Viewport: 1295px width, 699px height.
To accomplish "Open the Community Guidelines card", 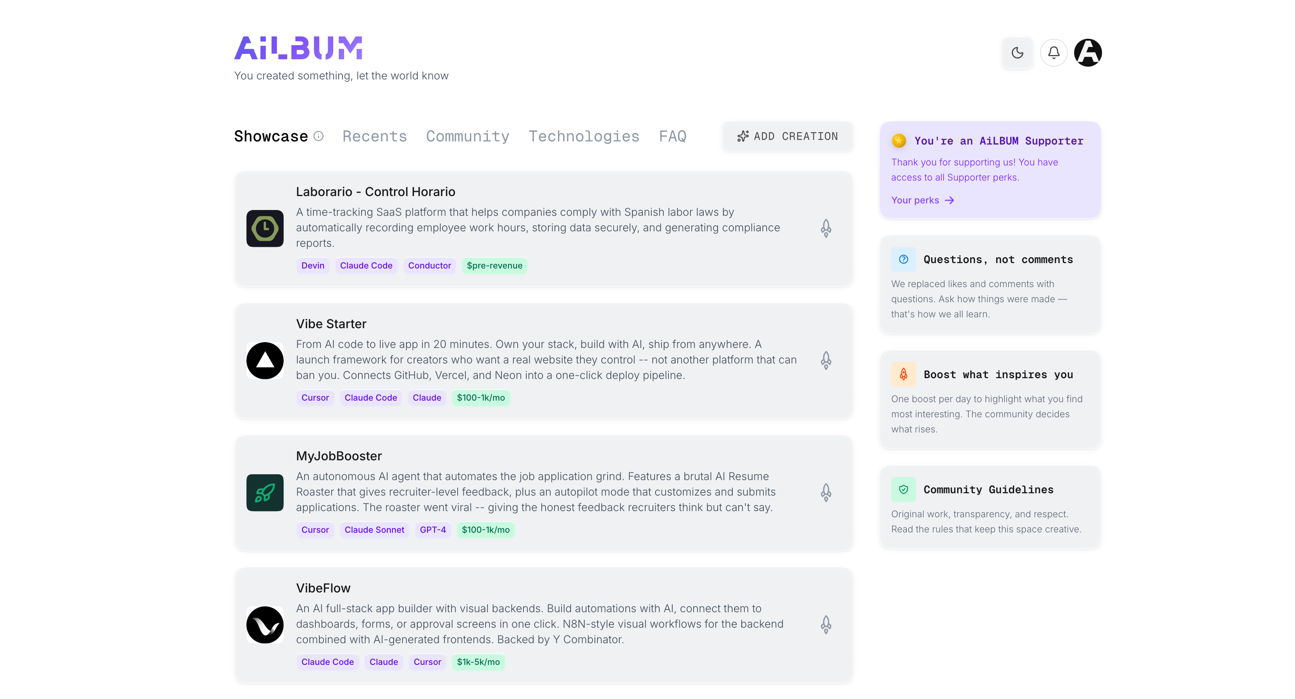I will [988, 489].
